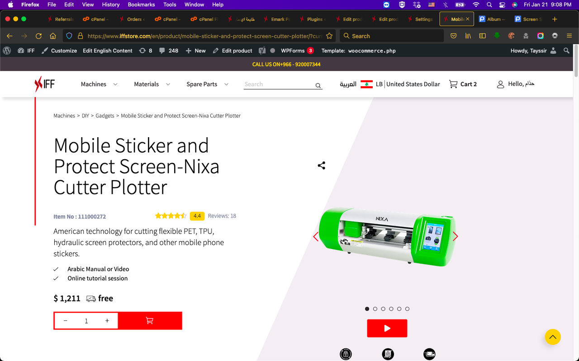
Task: Click the admin bar search magnifier
Action: (566, 51)
